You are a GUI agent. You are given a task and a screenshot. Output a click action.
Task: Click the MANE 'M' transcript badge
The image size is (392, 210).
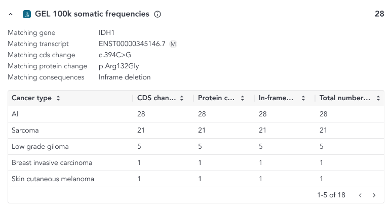(173, 44)
